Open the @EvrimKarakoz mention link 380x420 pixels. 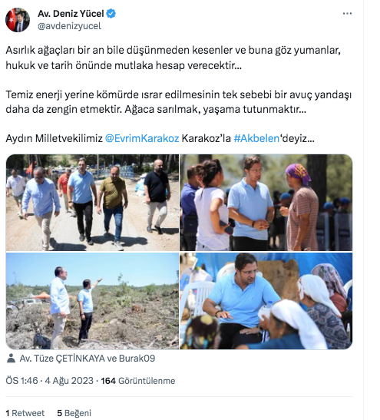coord(142,138)
